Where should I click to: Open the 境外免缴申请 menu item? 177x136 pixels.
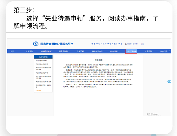click(97, 51)
